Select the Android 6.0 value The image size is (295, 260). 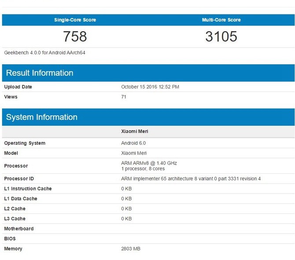tap(133, 143)
